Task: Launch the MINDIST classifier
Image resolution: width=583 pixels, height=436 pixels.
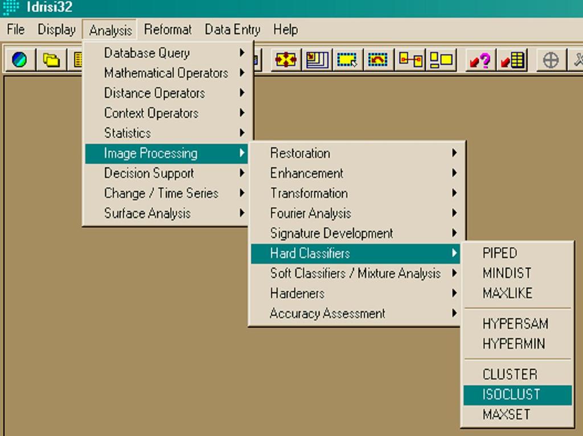Action: (x=518, y=273)
